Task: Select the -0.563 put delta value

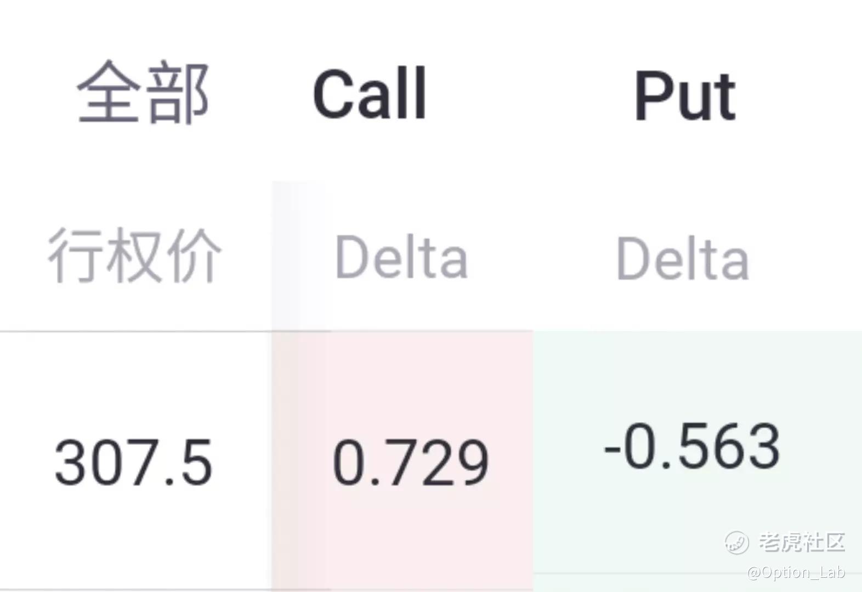Action: point(692,446)
